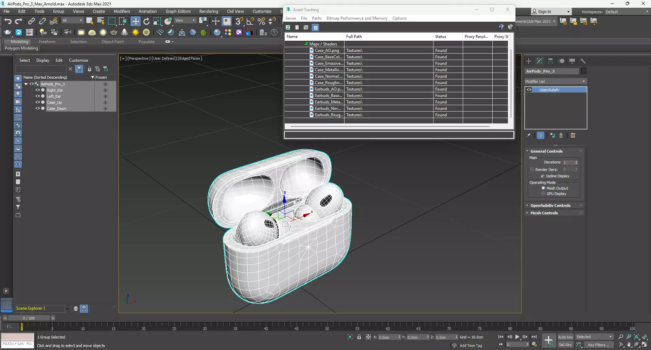The image size is (651, 350).
Task: Open Paths menu in Asset Tracking
Action: [x=317, y=18]
